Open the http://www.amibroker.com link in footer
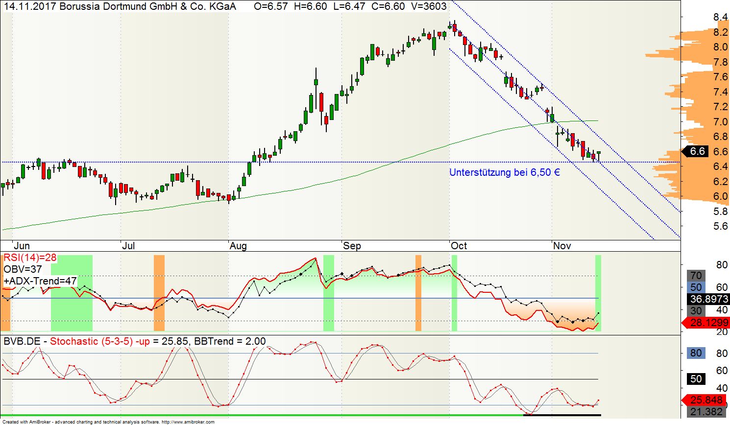Viewport: 730px width, 425px height. click(188, 422)
